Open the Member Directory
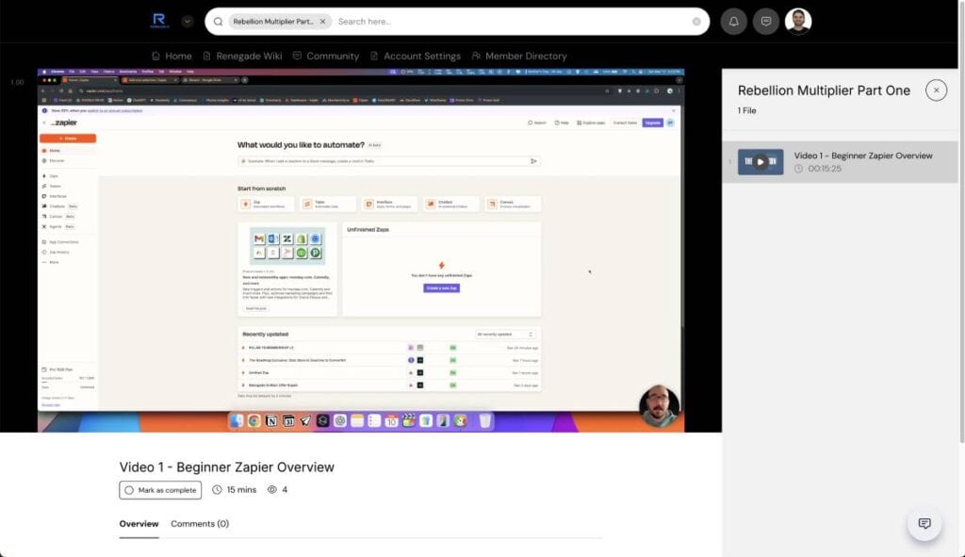Screen dimensions: 965x557 [x=519, y=56]
